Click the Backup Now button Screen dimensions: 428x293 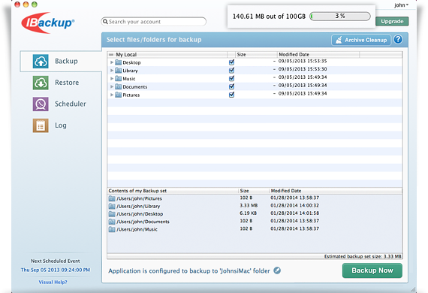pyautogui.click(x=372, y=270)
